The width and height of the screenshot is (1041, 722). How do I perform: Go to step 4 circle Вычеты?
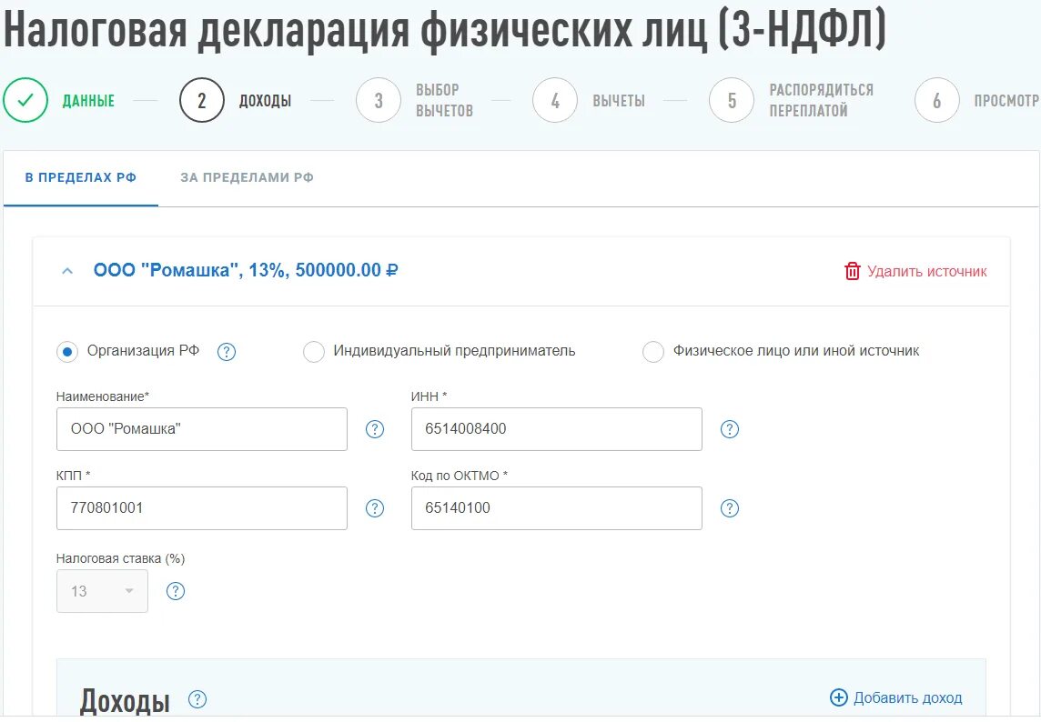pos(555,100)
